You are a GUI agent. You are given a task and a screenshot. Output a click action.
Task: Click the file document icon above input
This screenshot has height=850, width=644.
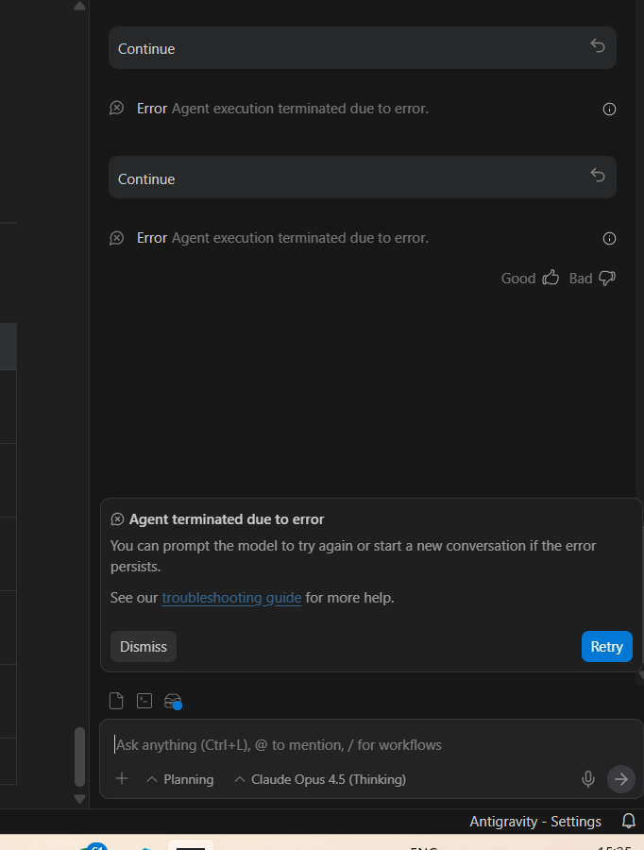pos(116,701)
